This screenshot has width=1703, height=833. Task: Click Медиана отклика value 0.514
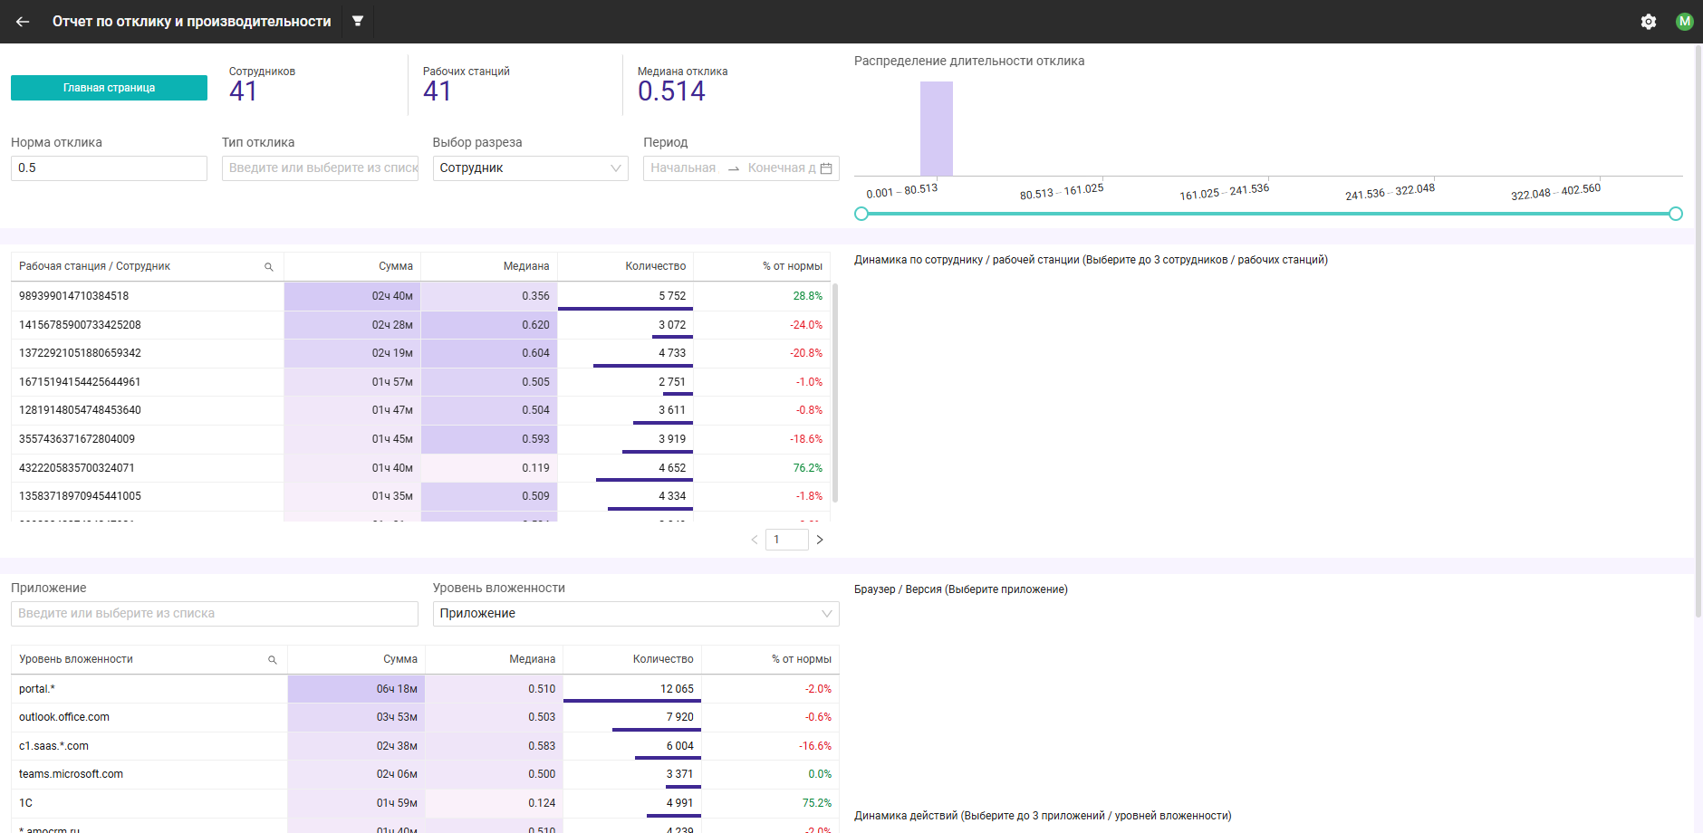coord(671,91)
